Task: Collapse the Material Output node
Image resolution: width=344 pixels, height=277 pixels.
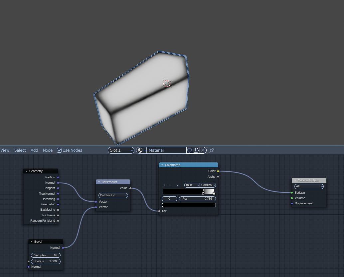Action: click(295, 180)
